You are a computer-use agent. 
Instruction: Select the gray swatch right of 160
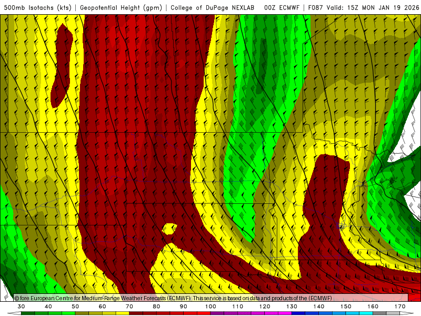[379, 313]
